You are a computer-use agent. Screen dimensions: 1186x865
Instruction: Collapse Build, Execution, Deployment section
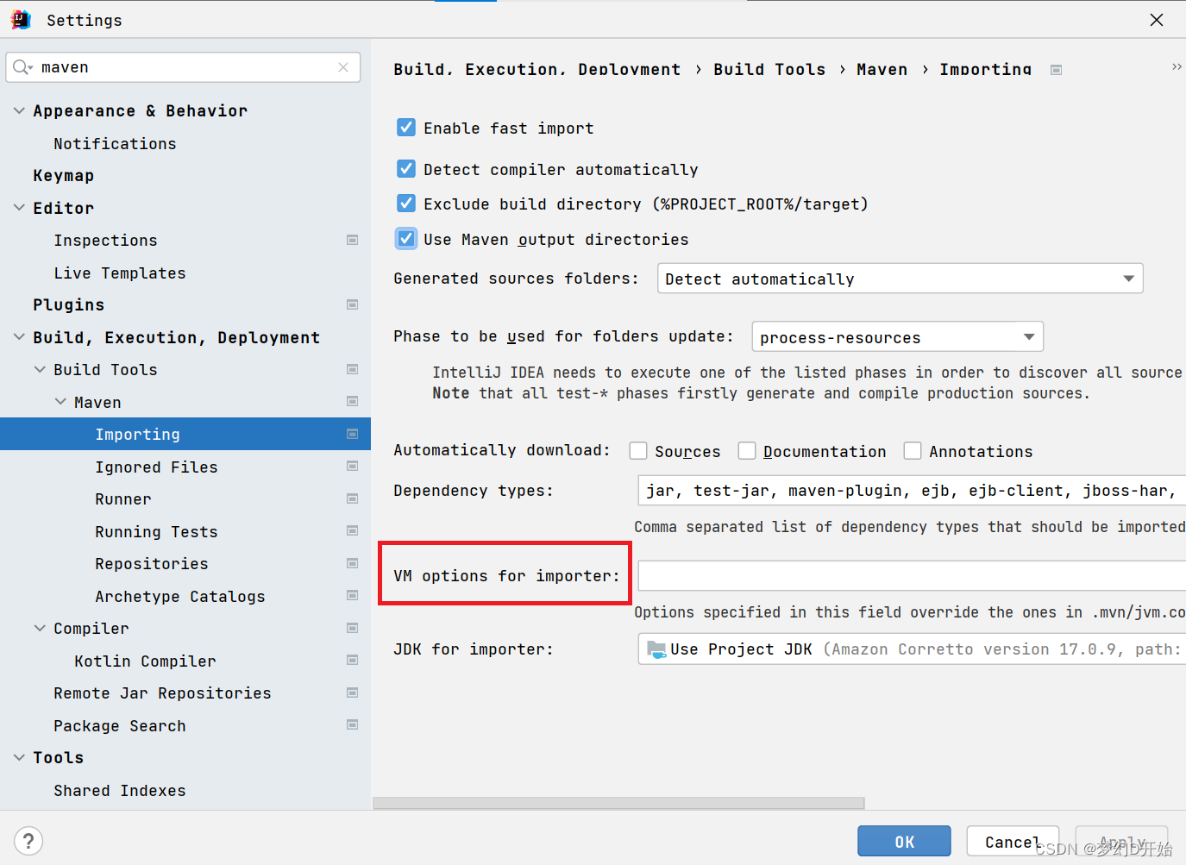point(19,336)
